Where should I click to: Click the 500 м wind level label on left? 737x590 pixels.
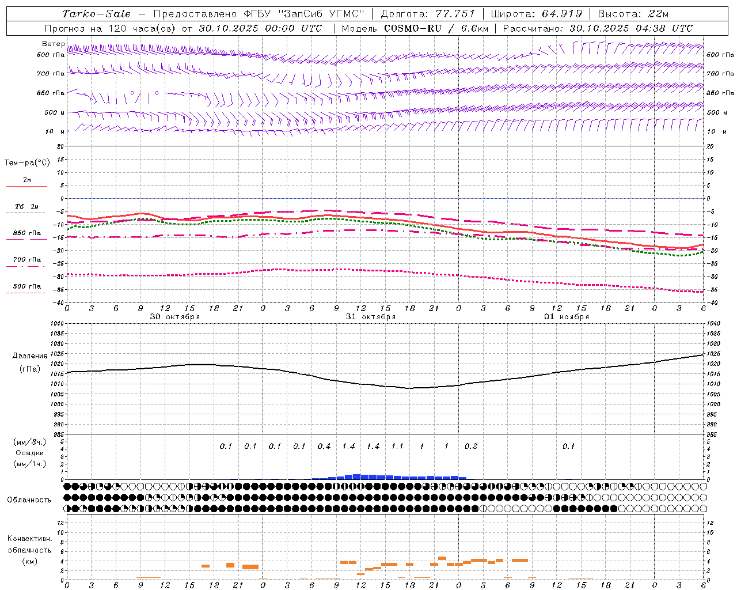coord(55,112)
